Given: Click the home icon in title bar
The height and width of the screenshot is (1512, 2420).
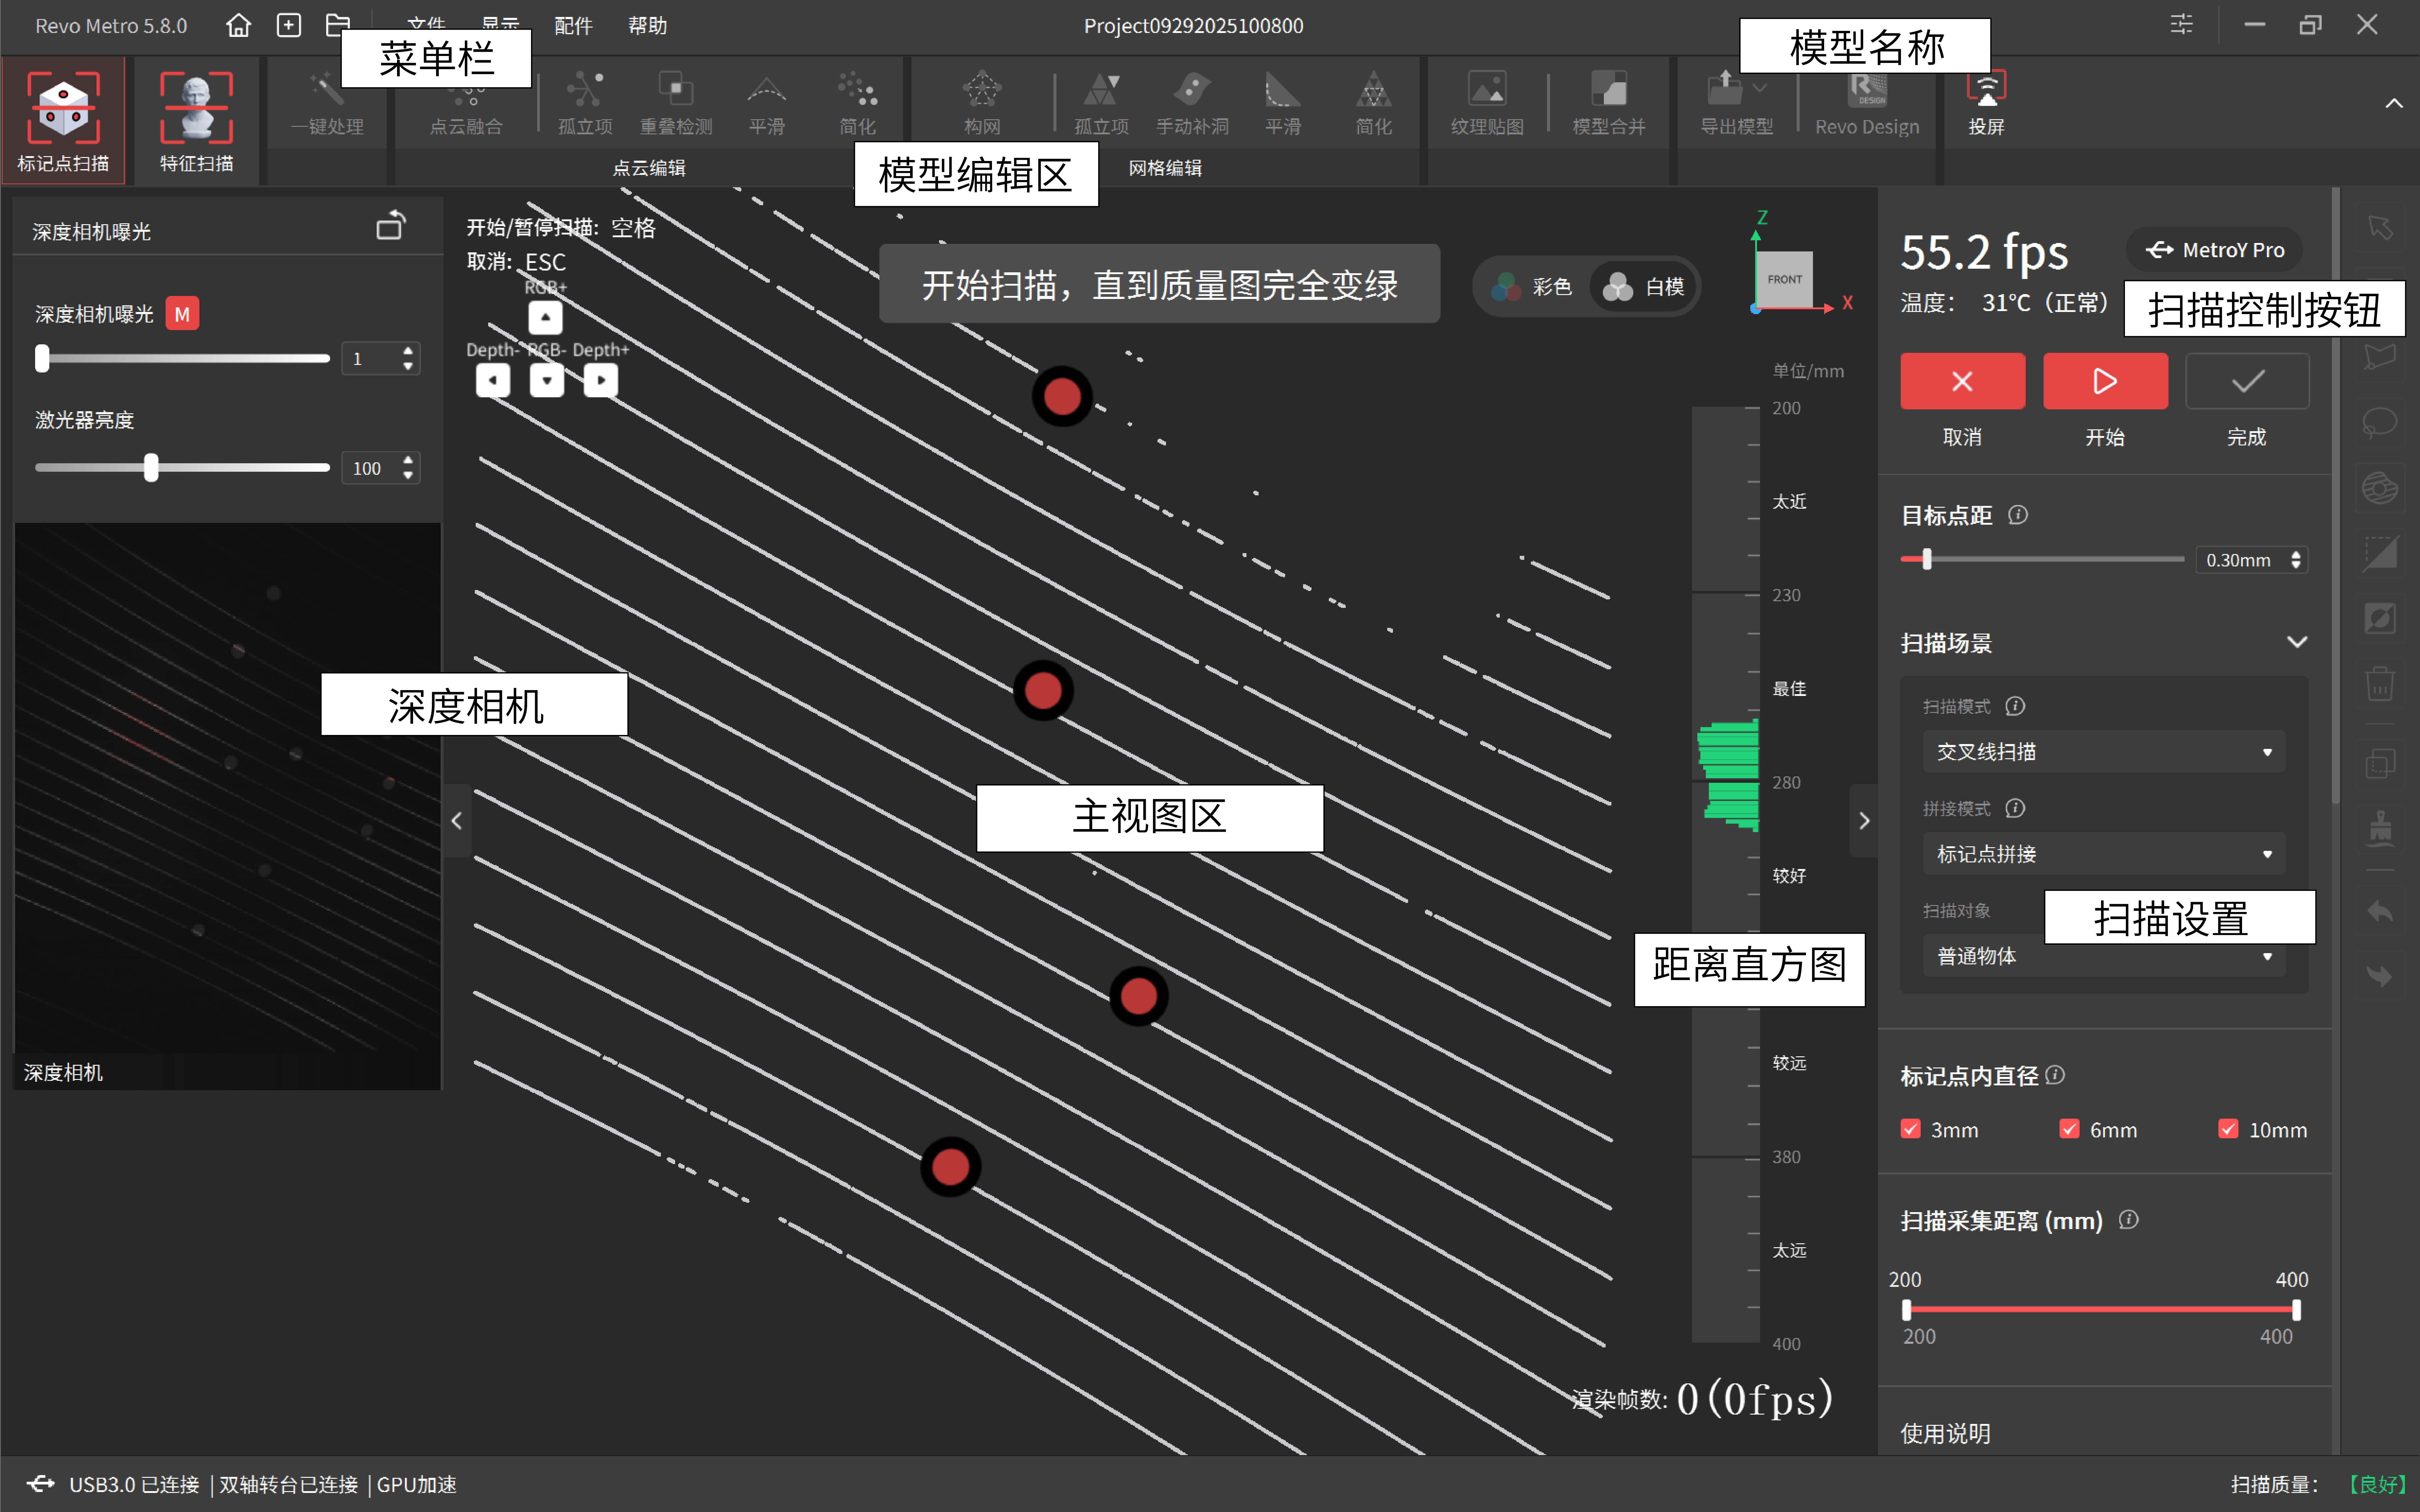Looking at the screenshot, I should (238, 25).
